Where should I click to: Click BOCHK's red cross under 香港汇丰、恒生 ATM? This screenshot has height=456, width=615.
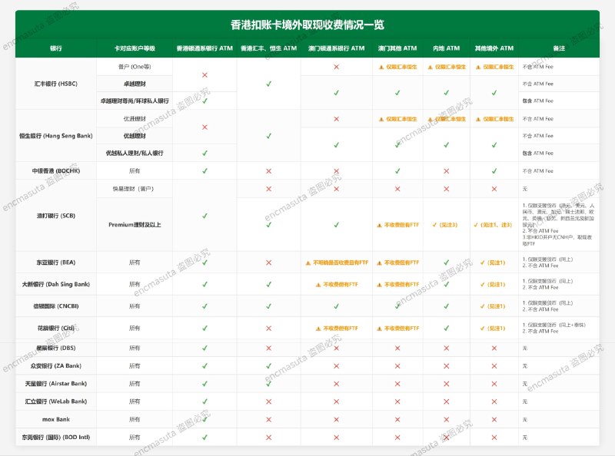tap(268, 170)
